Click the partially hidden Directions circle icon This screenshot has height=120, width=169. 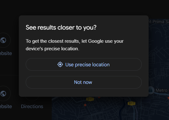click(x=32, y=99)
